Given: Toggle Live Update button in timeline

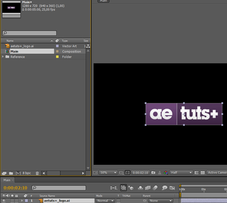Looking at the screenshot, I should 123,188.
